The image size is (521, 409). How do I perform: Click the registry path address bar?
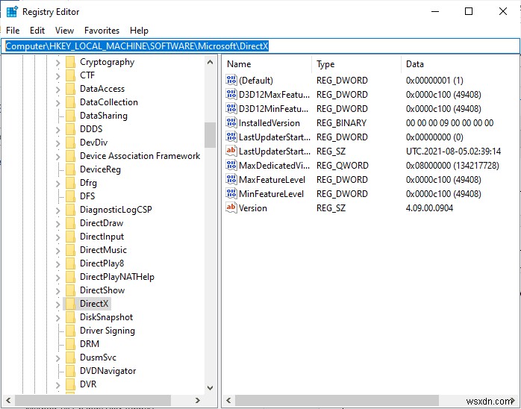click(260, 46)
